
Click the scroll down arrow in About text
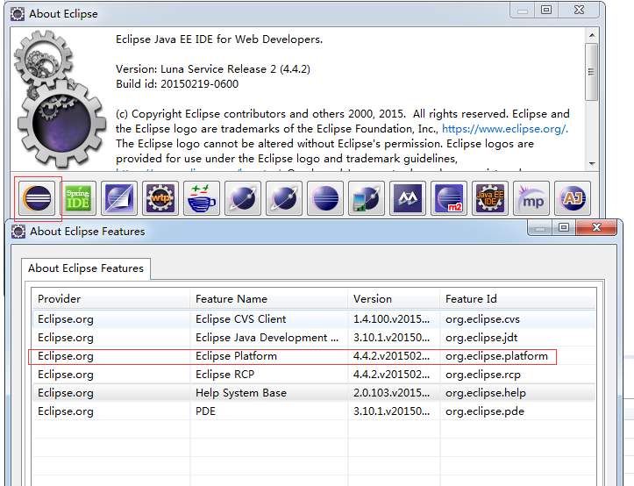point(592,164)
